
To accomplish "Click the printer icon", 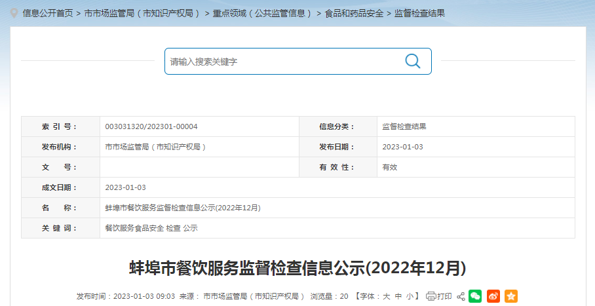I will click(x=431, y=296).
